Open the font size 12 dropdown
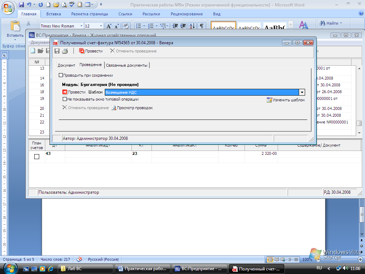Screen dimensions: 365x274 101,26
